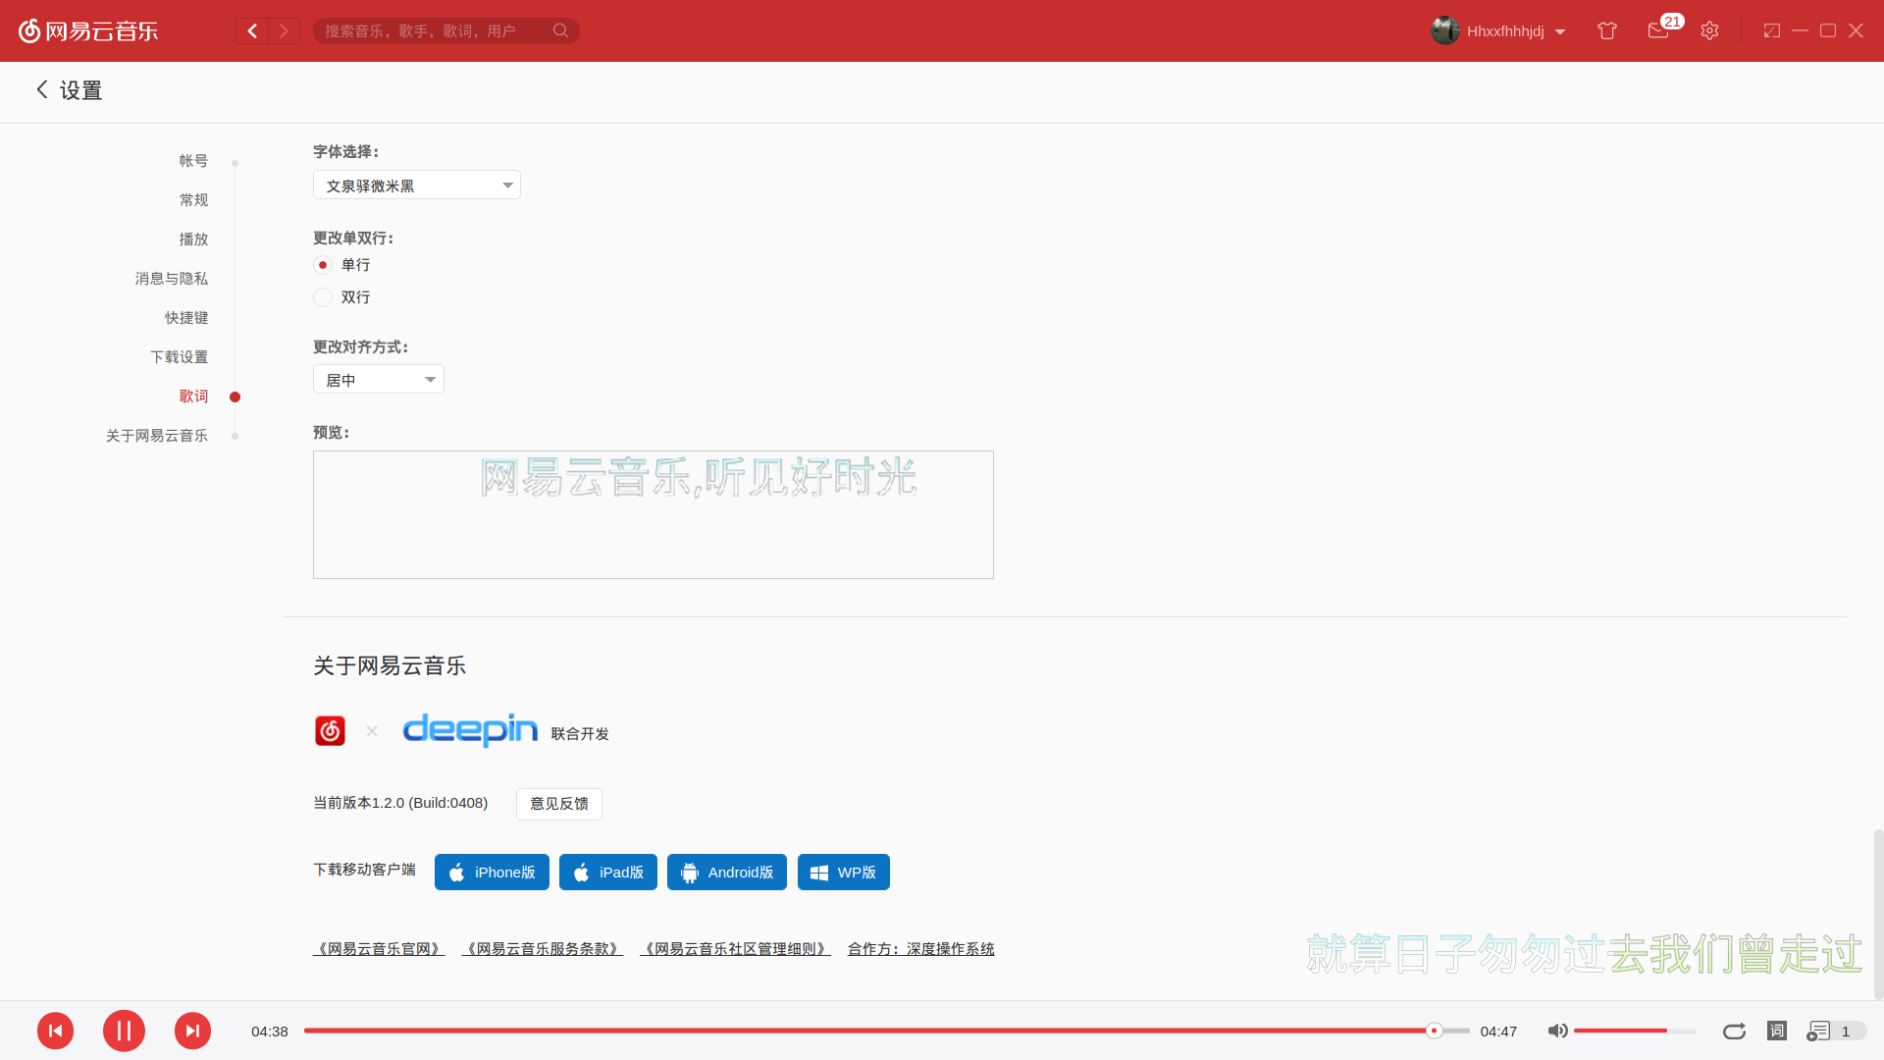Click the 当前版本1.2.0 version text
The height and width of the screenshot is (1060, 1884).
click(400, 803)
